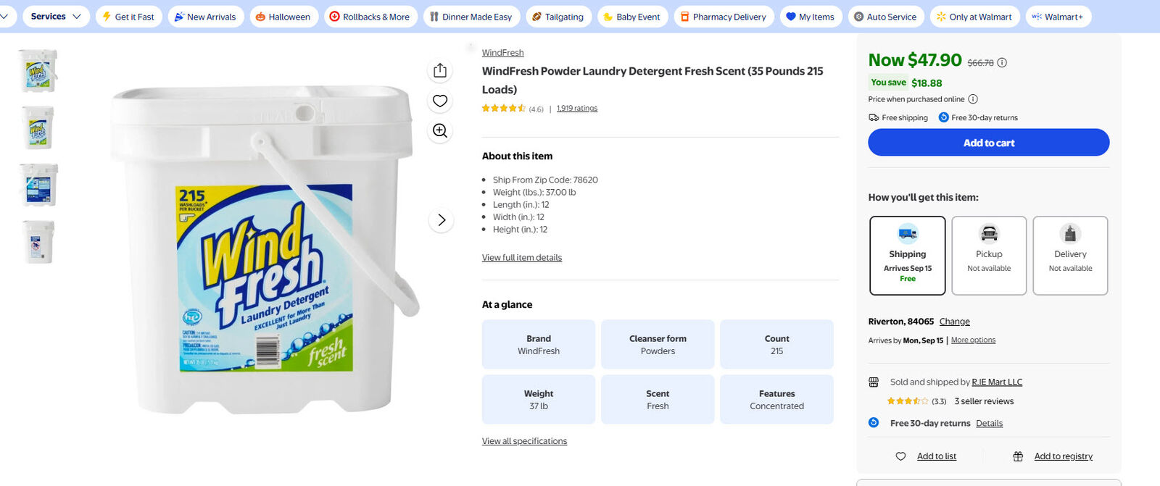Click the zoom magnifier icon on the image
This screenshot has width=1160, height=486.
click(x=440, y=130)
